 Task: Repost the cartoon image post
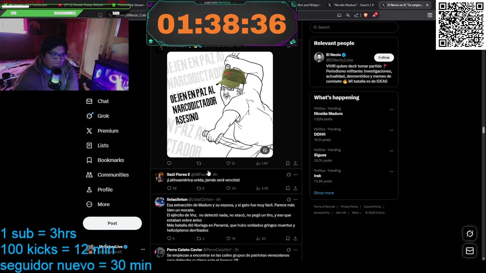point(199,163)
